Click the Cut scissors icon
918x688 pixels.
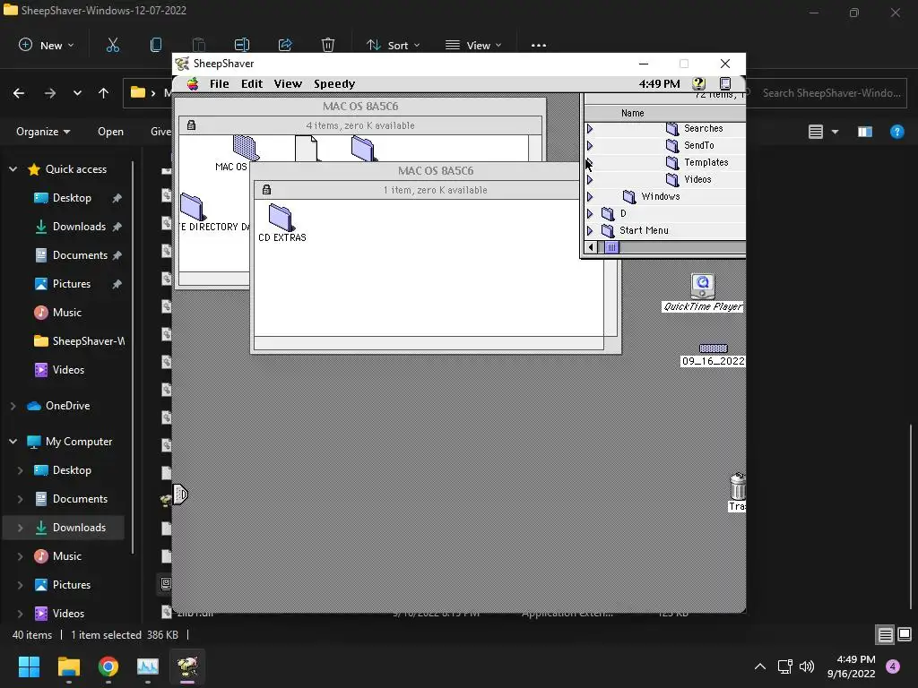tap(113, 45)
